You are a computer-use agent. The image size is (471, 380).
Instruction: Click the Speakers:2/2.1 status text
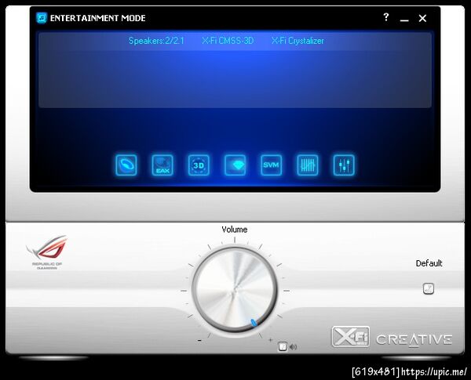coord(156,41)
